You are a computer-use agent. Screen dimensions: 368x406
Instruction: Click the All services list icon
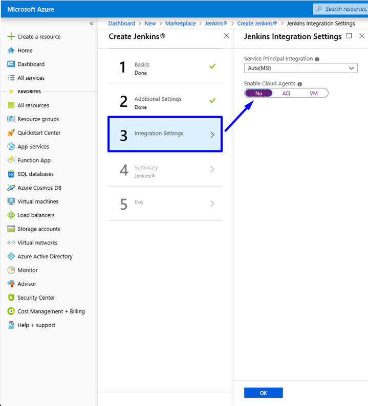[x=11, y=78]
